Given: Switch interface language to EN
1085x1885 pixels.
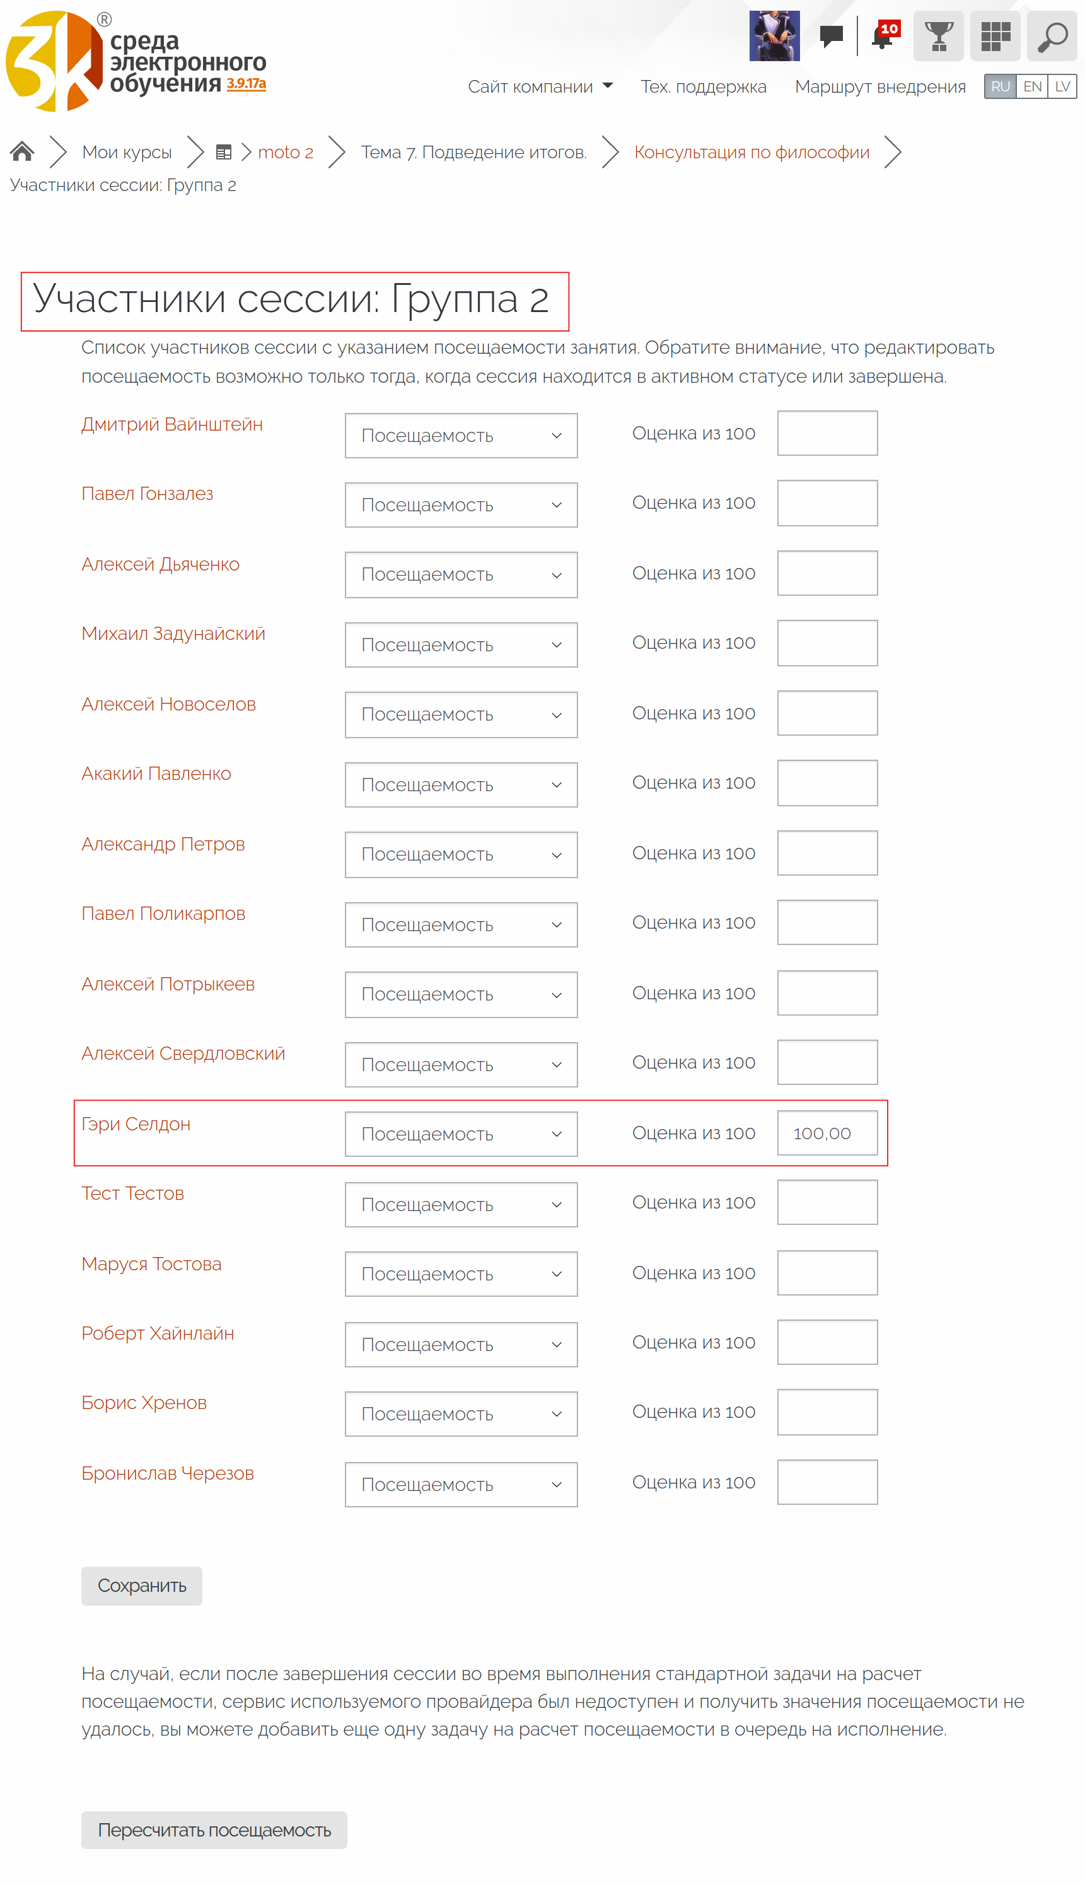Looking at the screenshot, I should [1032, 86].
